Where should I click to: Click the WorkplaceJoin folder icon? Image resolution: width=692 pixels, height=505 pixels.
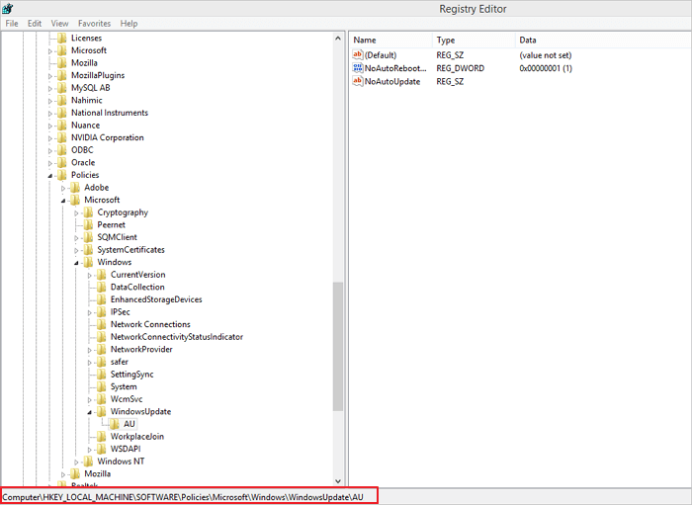coord(101,436)
